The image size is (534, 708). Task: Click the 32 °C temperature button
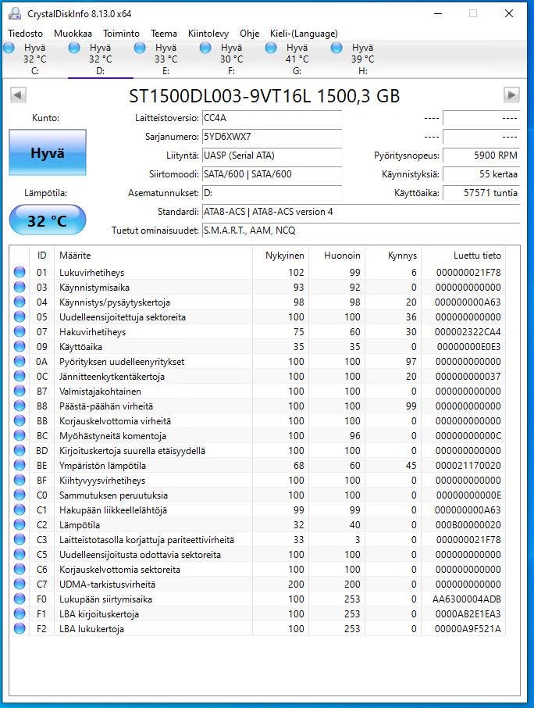pyautogui.click(x=48, y=220)
